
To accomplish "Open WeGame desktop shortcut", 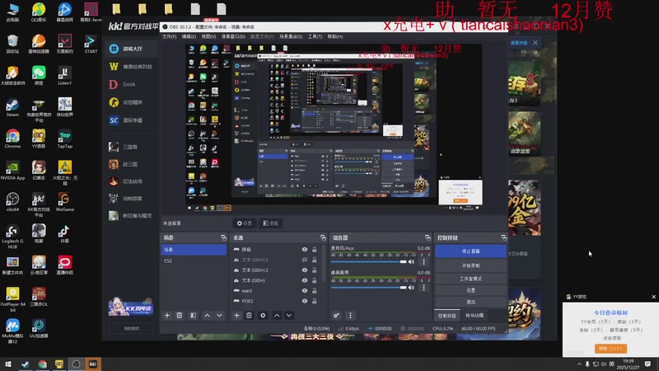I will pyautogui.click(x=65, y=202).
